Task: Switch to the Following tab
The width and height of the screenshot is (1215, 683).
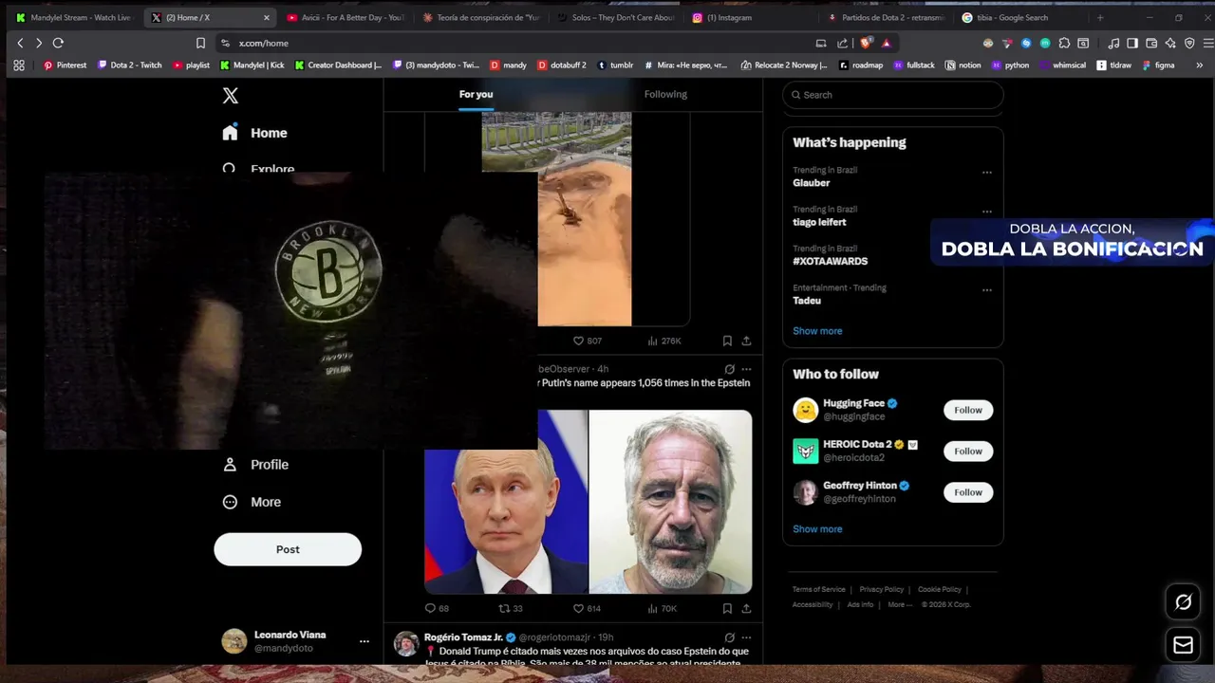Action: [665, 94]
